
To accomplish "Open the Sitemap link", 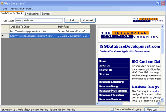I will point(104,74).
